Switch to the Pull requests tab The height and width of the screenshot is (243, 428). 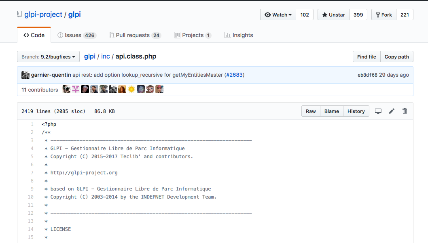135,35
